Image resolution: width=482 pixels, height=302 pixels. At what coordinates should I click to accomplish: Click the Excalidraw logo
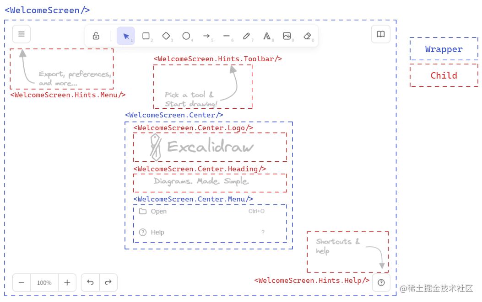pos(202,147)
